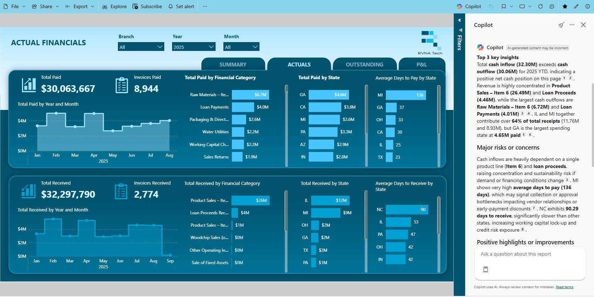Clear the Copilot chat with the broom icon
Screen dimensions: 594x297
tap(561, 25)
